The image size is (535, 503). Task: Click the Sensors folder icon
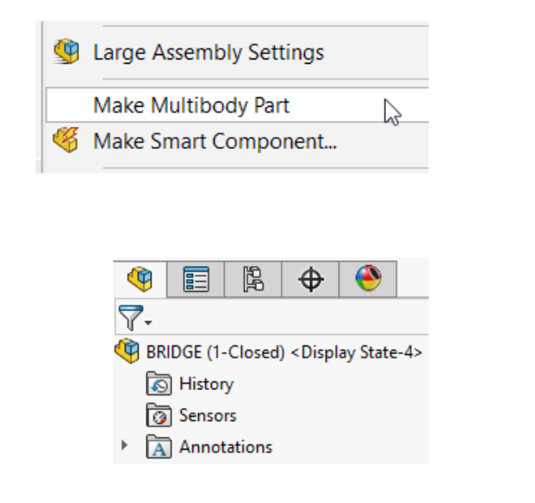click(x=160, y=416)
